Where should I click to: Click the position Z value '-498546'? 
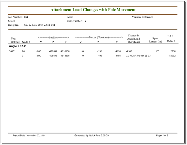point(53,56)
